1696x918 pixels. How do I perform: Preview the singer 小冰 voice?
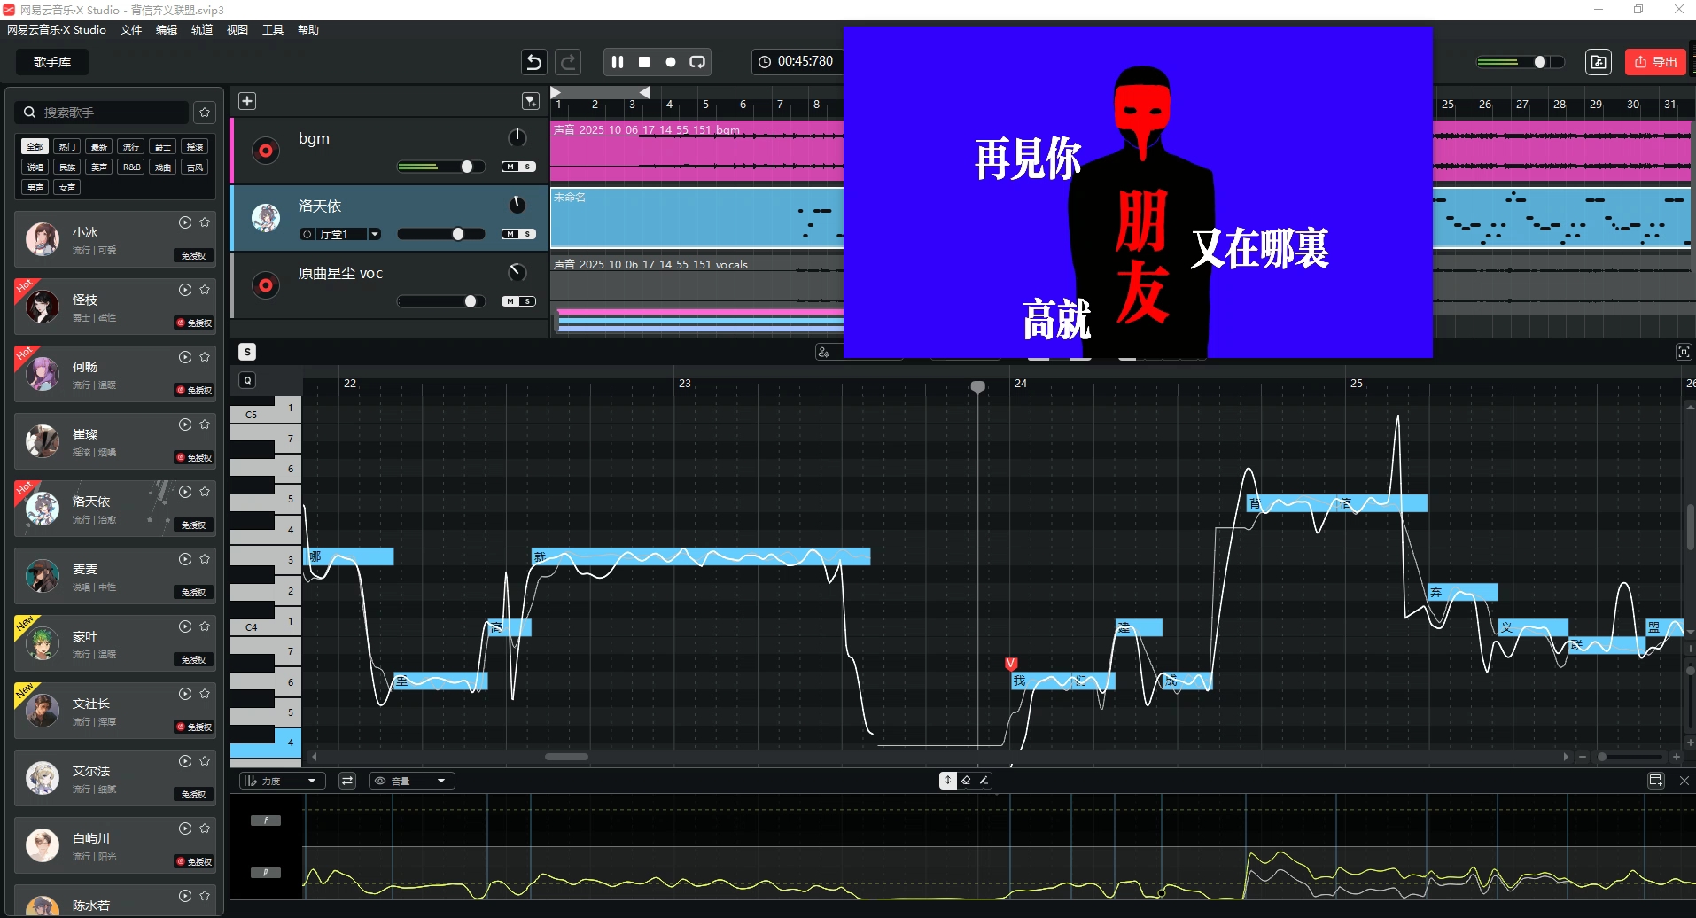185,222
